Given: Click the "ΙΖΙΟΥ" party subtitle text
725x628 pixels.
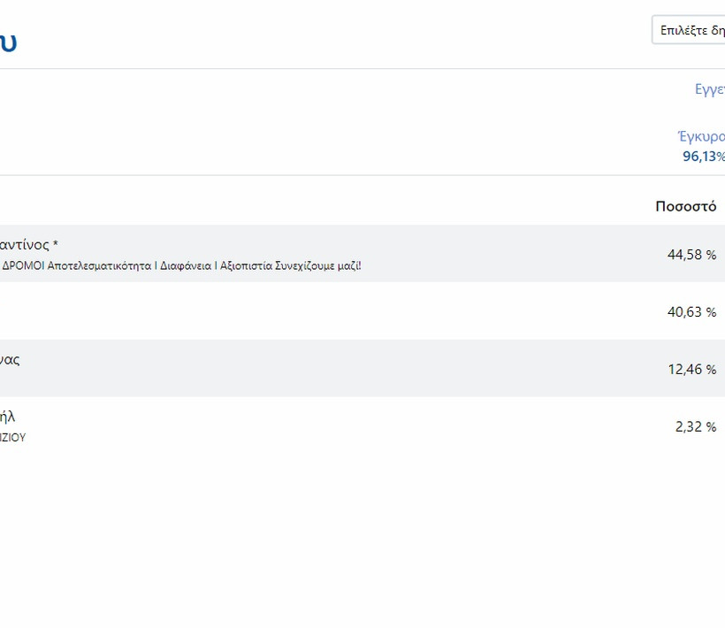Looking at the screenshot, I should point(12,438).
